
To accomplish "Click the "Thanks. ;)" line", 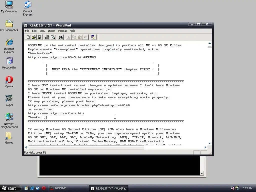I will (37, 117).
